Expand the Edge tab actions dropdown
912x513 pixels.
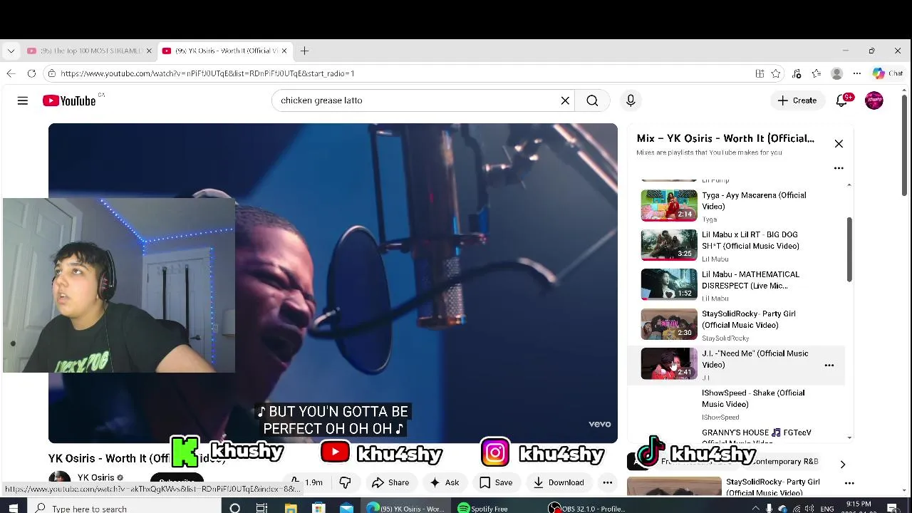pos(11,51)
